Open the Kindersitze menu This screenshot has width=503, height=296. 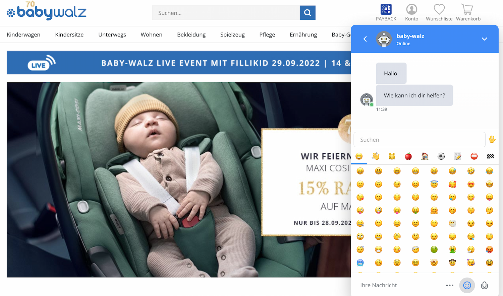tap(69, 34)
